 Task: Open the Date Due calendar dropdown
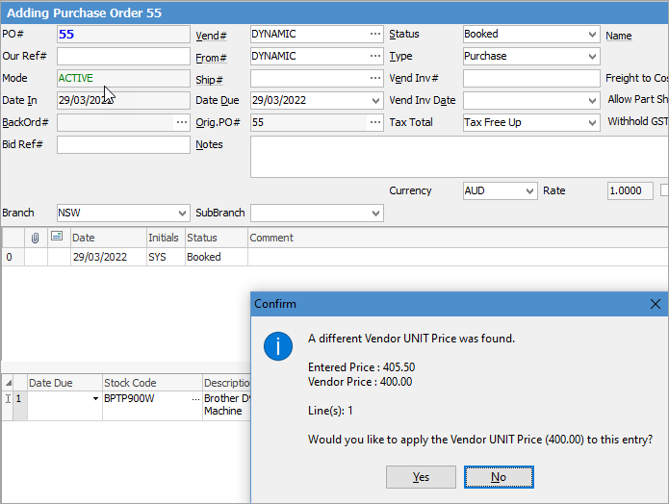point(374,101)
